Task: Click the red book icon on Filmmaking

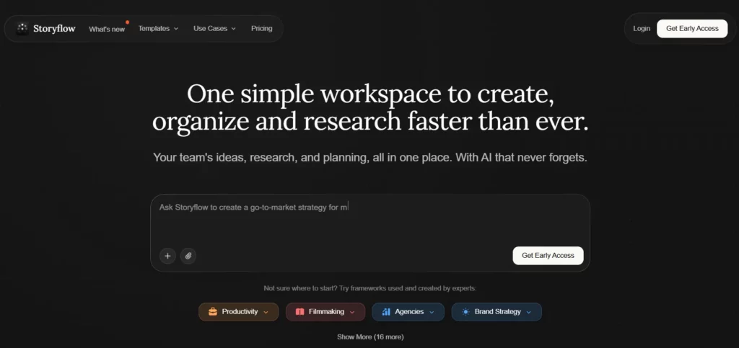Action: point(300,312)
